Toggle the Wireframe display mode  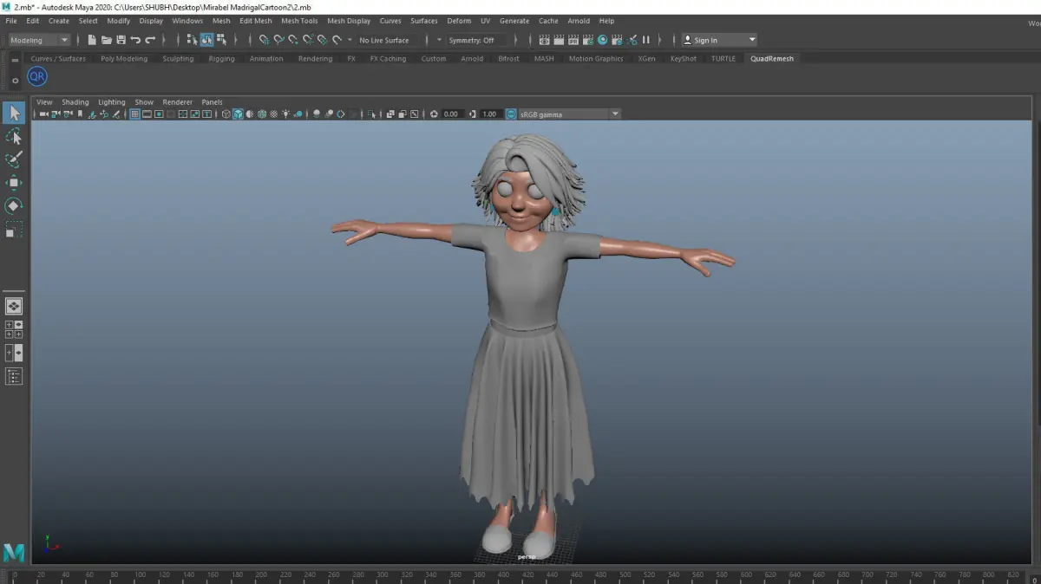point(226,114)
